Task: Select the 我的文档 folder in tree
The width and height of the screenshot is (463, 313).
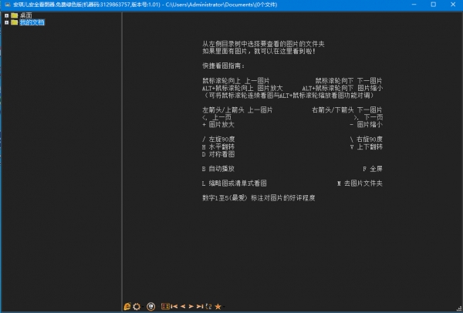Action: tap(32, 22)
